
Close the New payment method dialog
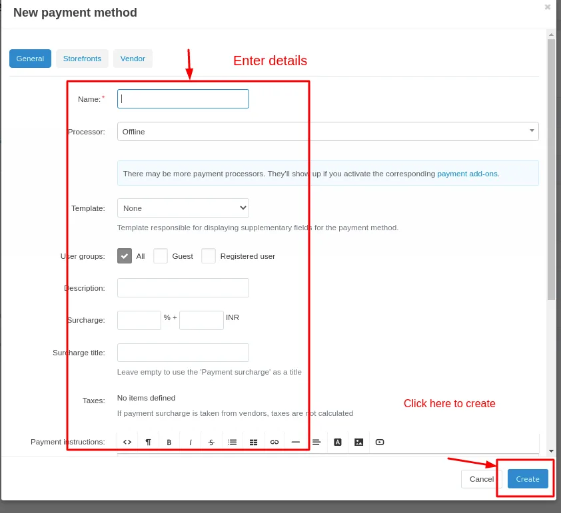tap(548, 7)
